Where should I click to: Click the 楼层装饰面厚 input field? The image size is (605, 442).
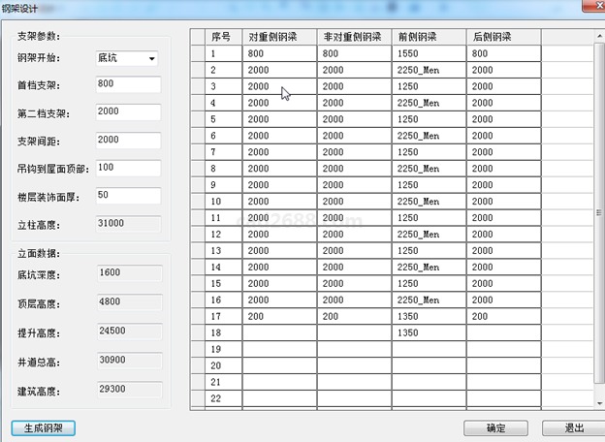(x=128, y=196)
